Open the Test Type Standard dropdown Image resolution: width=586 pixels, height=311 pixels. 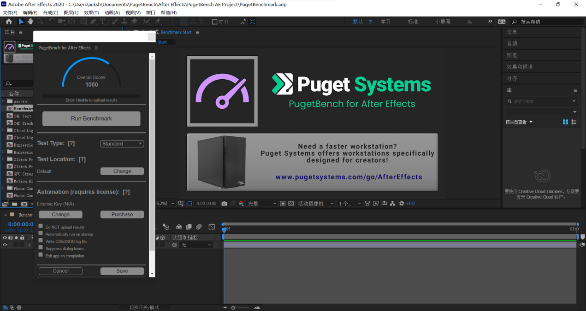[122, 144]
